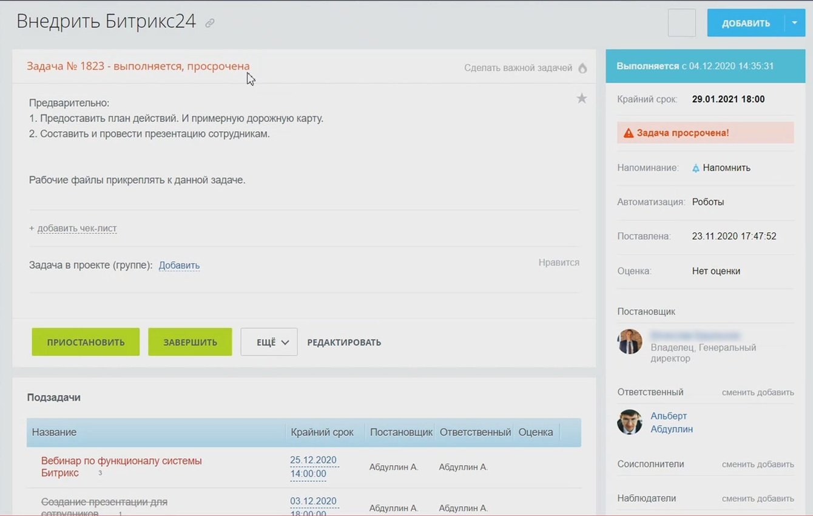This screenshot has height=516, width=813.
Task: Click the subtask deadline dated 03.12.2020
Action: 313,508
